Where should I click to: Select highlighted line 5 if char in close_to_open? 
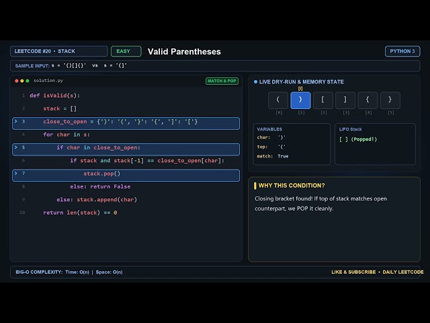click(x=126, y=149)
